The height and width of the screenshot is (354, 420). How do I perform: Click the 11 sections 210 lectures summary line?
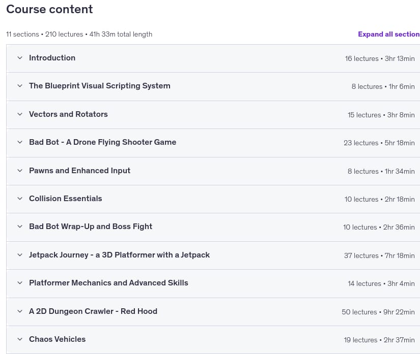point(79,34)
